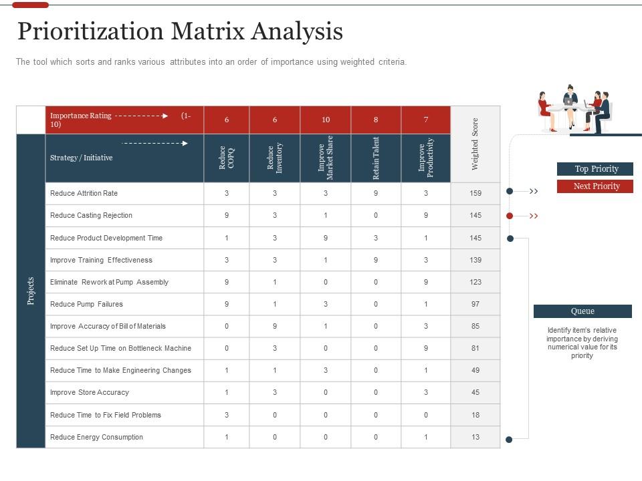Click the connector dot for Reduce Attrition Rate
The width and height of the screenshot is (642, 481).
pos(510,191)
